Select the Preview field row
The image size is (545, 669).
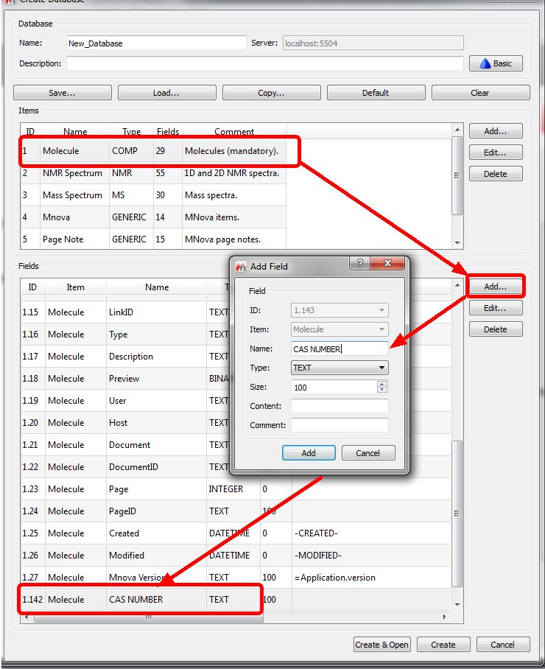pyautogui.click(x=236, y=379)
